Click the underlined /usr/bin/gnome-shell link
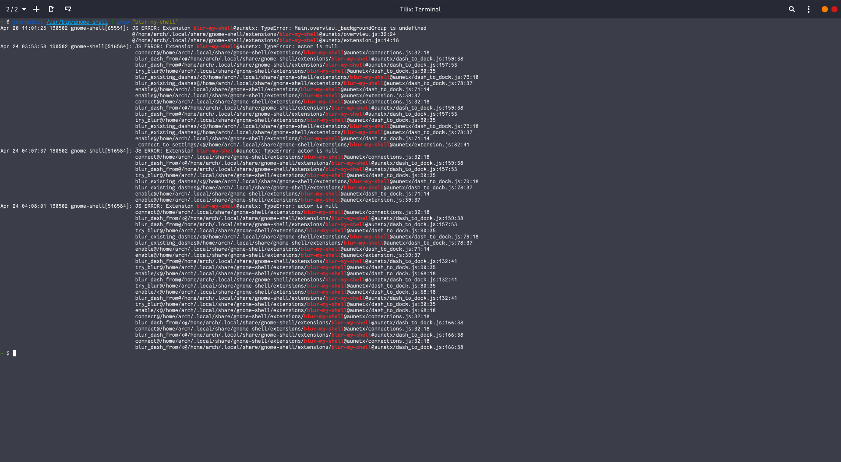Screen dimensions: 841x462 77,21
